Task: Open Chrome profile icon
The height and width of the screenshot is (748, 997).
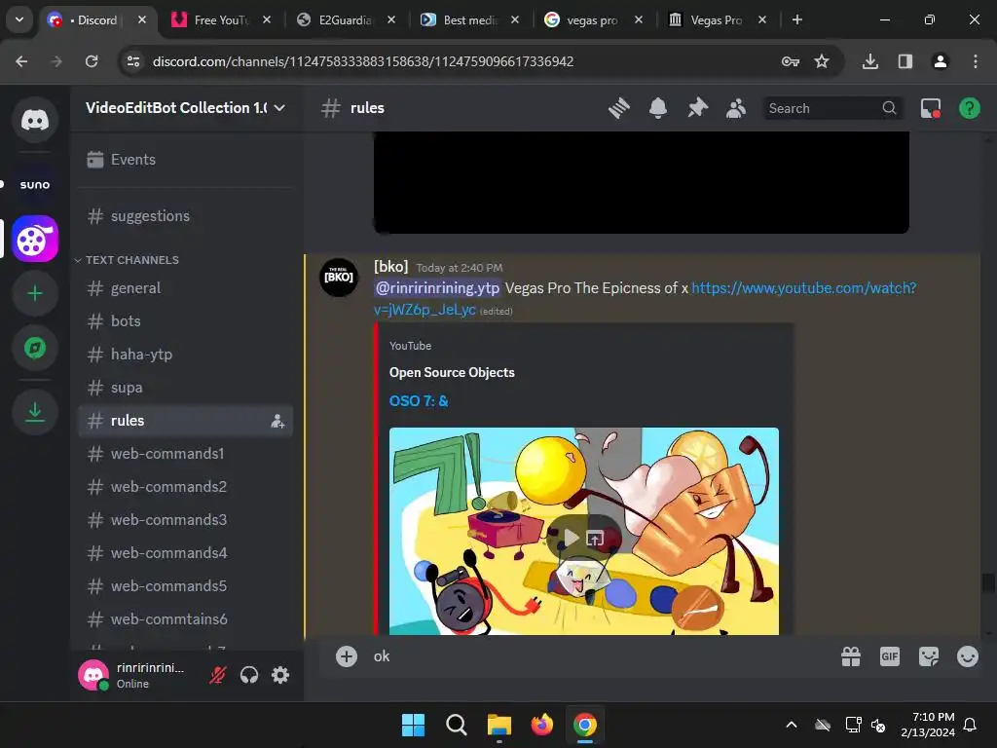Action: (940, 61)
